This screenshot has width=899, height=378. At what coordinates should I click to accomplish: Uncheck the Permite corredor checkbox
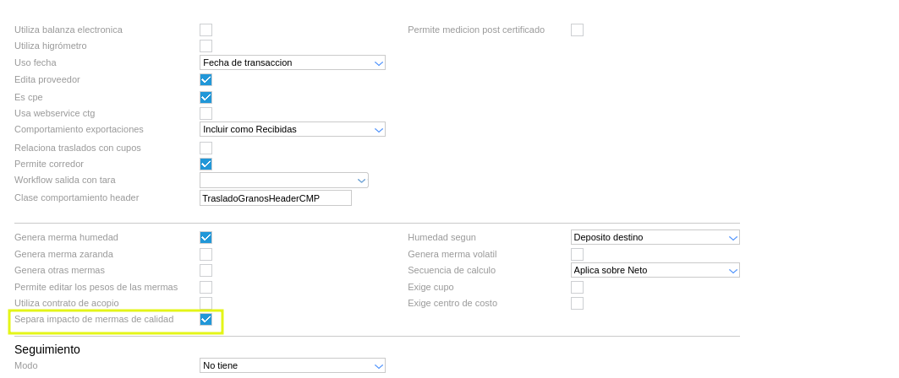(x=206, y=164)
